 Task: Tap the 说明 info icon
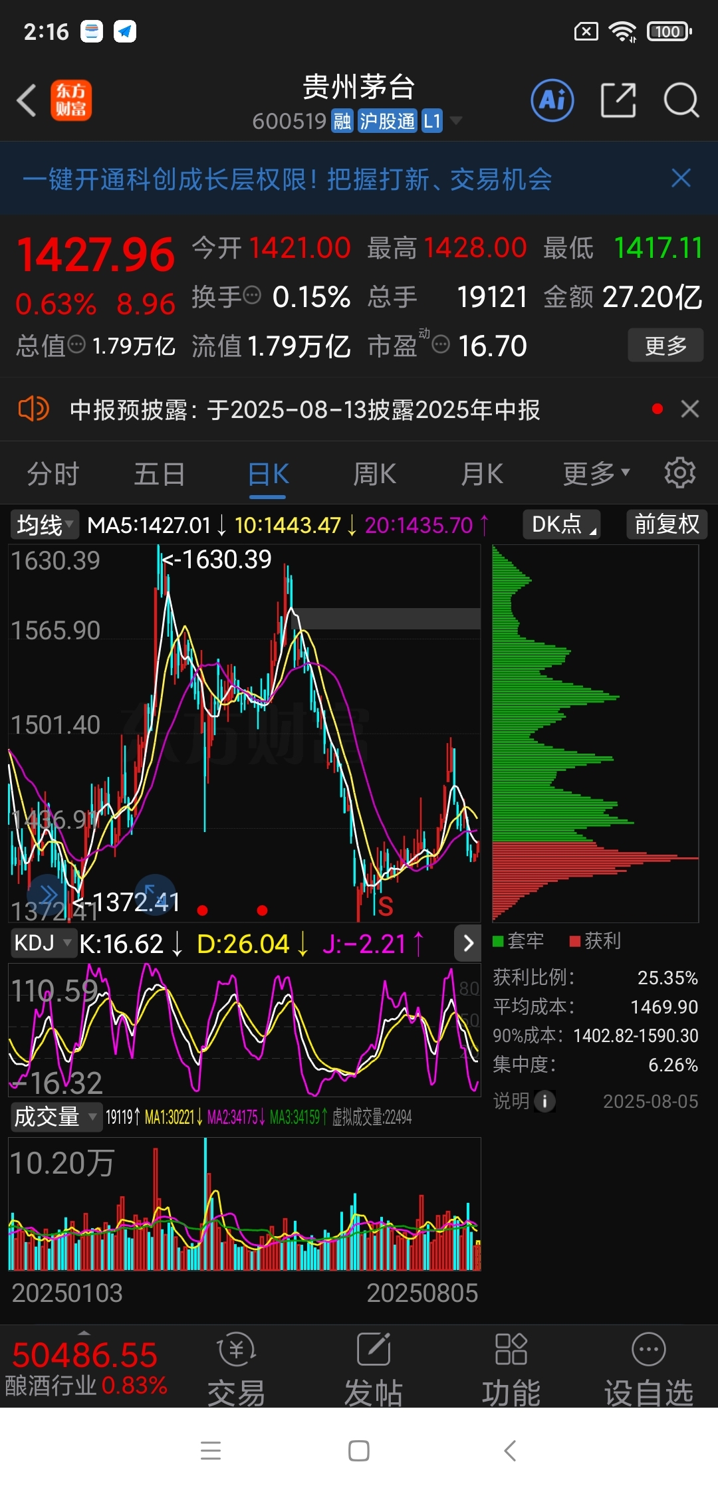pyautogui.click(x=544, y=1101)
